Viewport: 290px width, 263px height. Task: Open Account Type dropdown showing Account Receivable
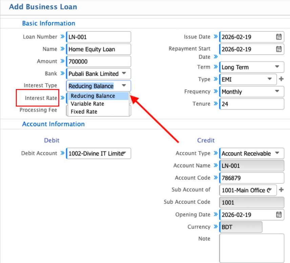(x=277, y=153)
